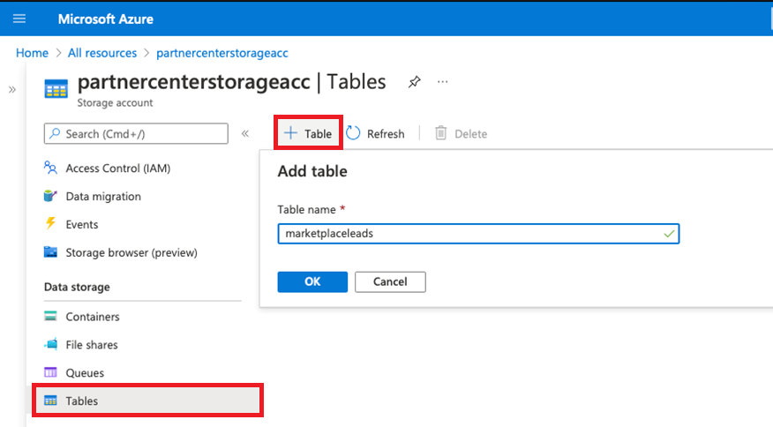Collapse the resource menu
773x427 pixels.
point(245,133)
